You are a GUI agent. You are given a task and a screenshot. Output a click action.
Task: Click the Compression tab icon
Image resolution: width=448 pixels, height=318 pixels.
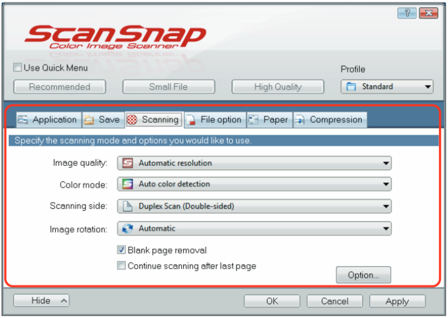pos(300,119)
